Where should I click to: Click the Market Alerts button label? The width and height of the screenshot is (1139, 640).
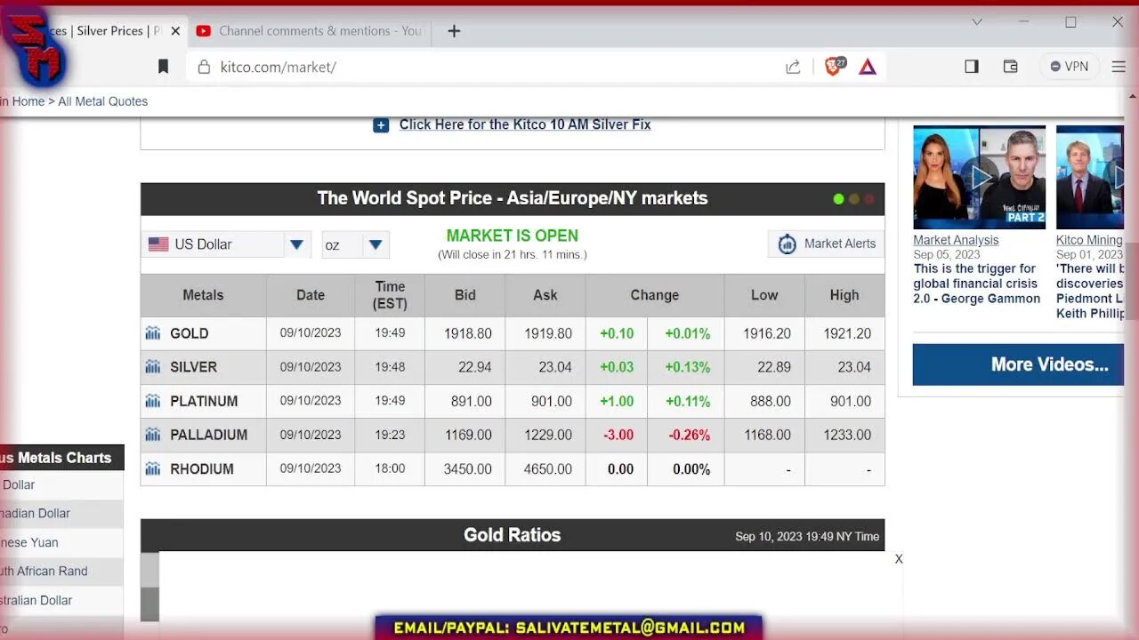[x=840, y=244]
